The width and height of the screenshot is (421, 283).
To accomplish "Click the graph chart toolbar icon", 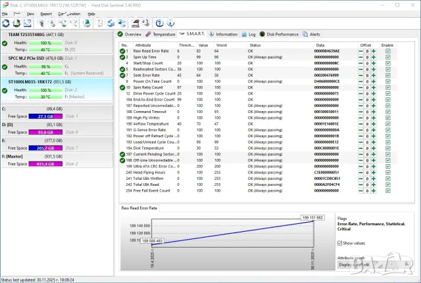I will pyautogui.click(x=28, y=24).
